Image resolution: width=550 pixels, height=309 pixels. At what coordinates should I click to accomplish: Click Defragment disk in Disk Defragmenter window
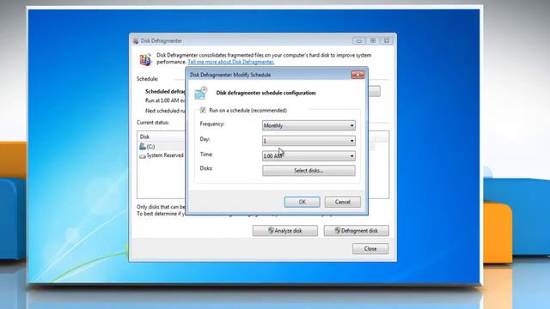(356, 231)
